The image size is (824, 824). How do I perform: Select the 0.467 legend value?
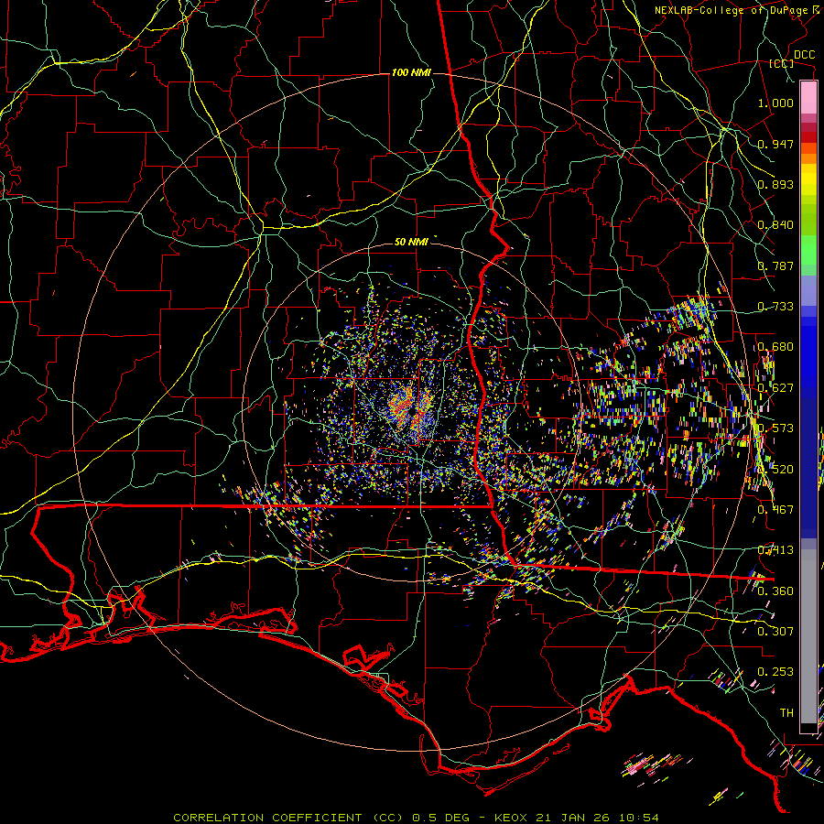(x=775, y=510)
